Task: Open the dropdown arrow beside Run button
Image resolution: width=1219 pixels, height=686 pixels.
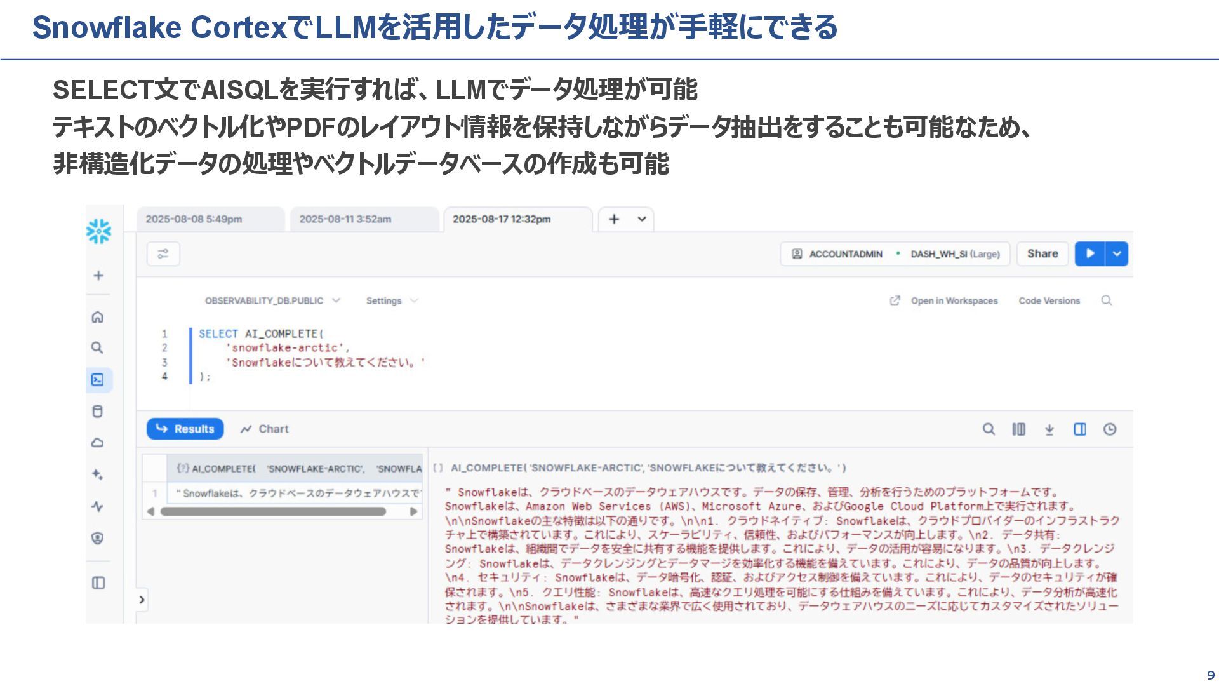Action: click(1117, 254)
